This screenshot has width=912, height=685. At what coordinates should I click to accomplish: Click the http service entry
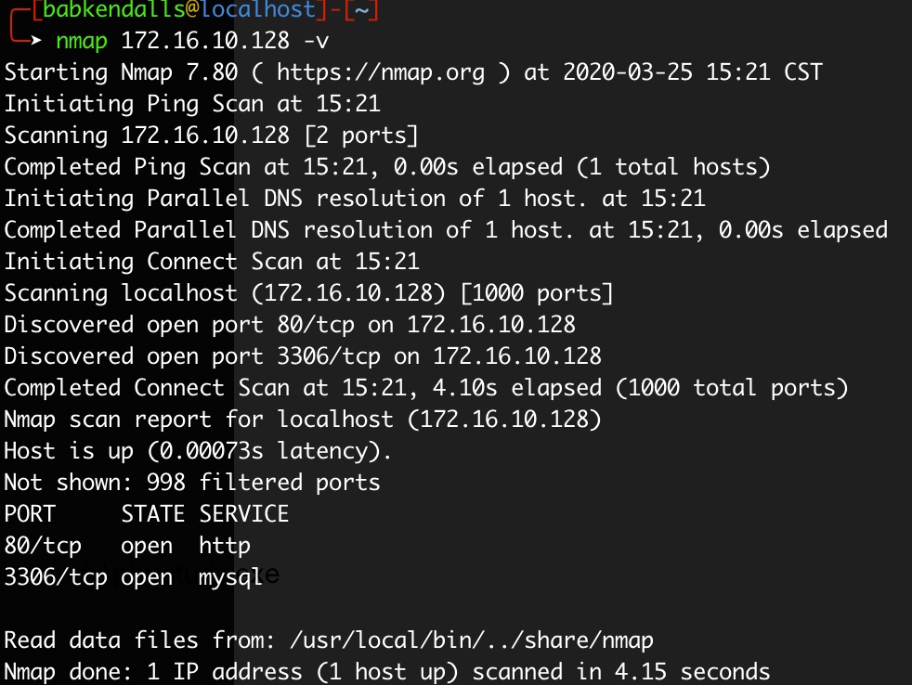click(x=225, y=546)
